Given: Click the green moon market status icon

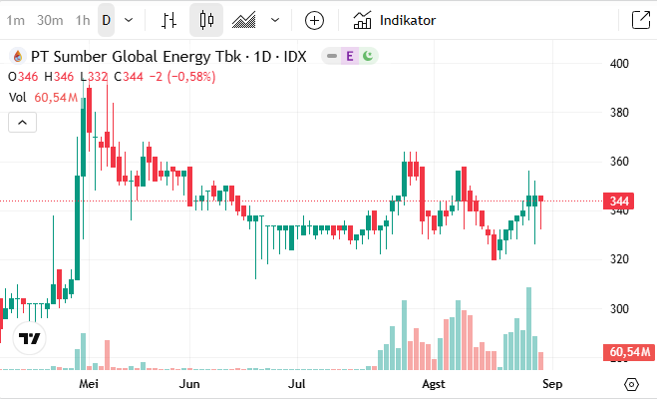Looking at the screenshot, I should tap(367, 57).
